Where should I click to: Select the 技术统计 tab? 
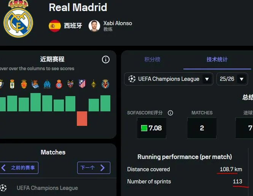click(x=217, y=59)
